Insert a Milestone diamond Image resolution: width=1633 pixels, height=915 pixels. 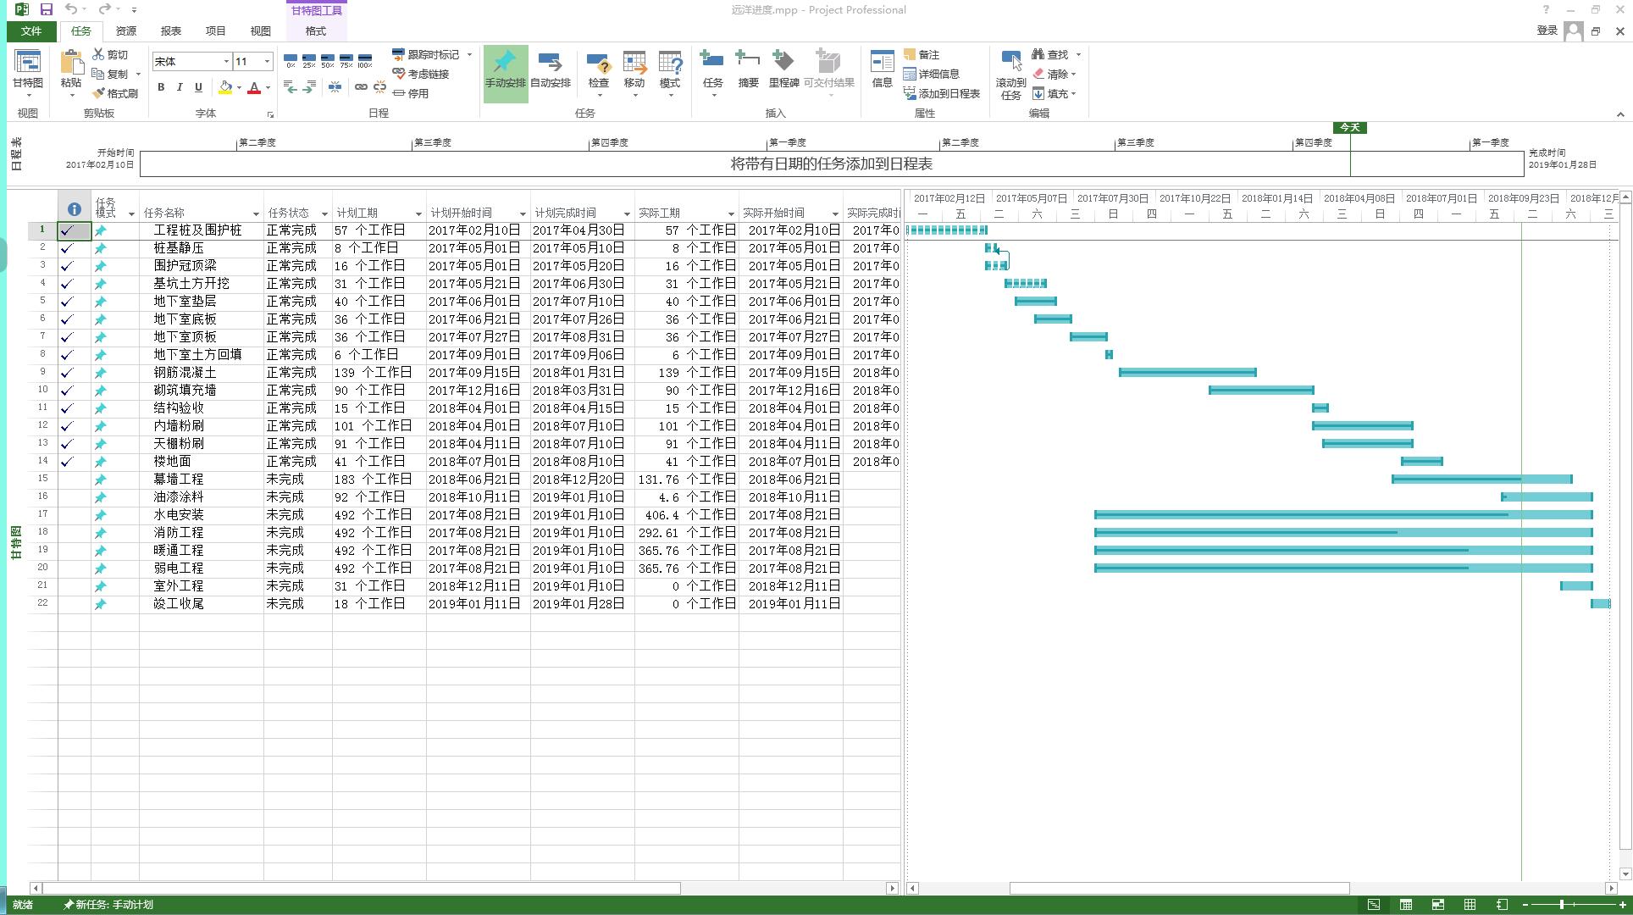(783, 68)
